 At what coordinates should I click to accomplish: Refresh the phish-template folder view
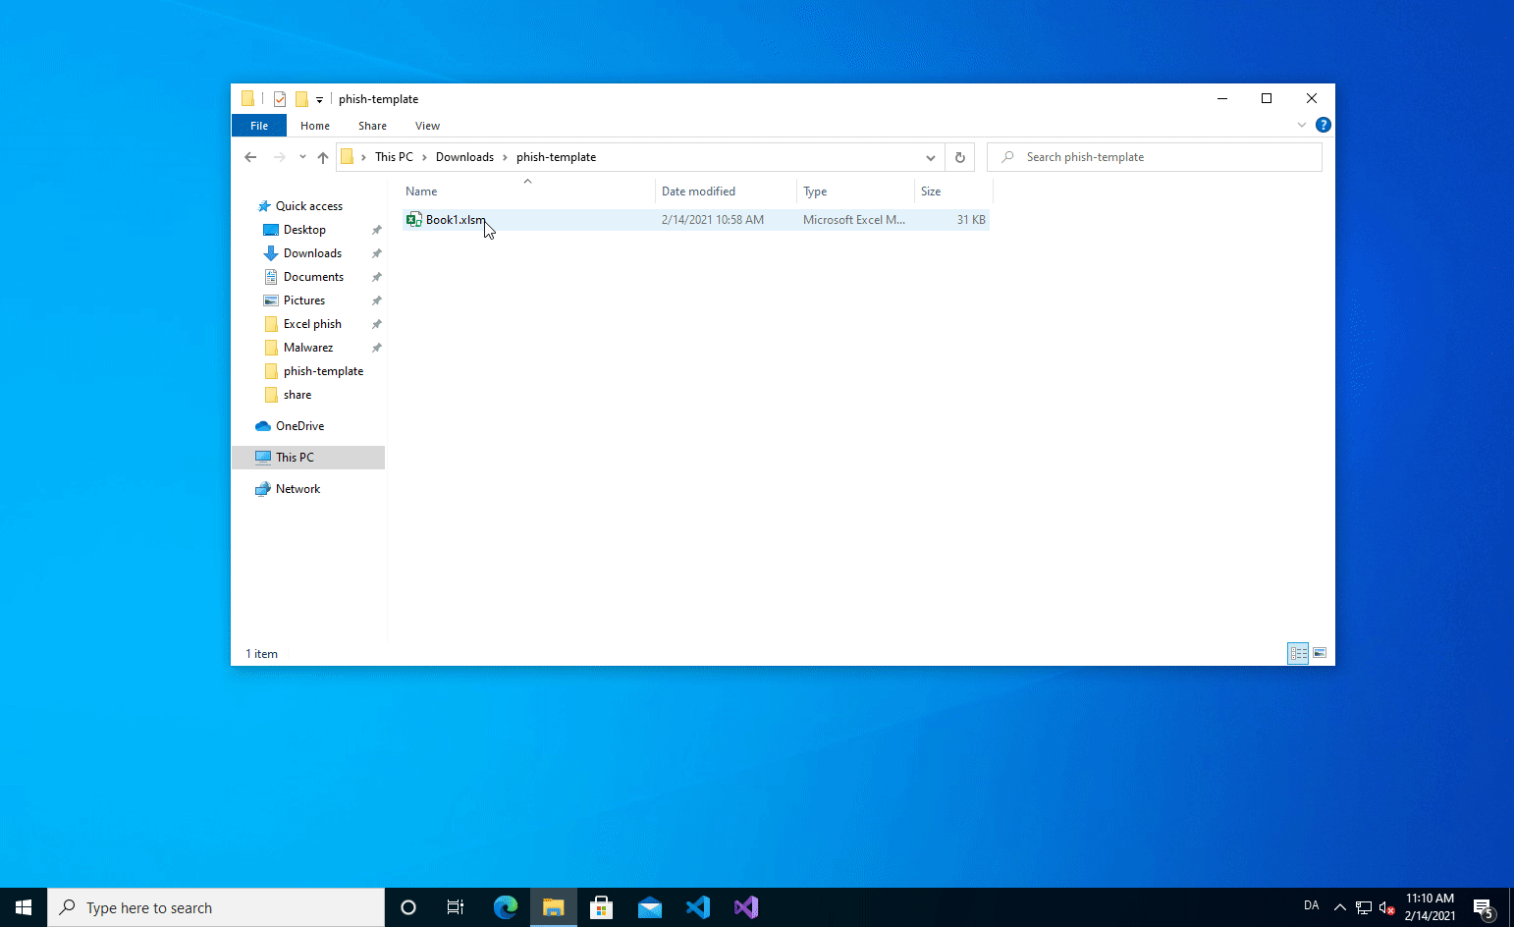coord(959,157)
